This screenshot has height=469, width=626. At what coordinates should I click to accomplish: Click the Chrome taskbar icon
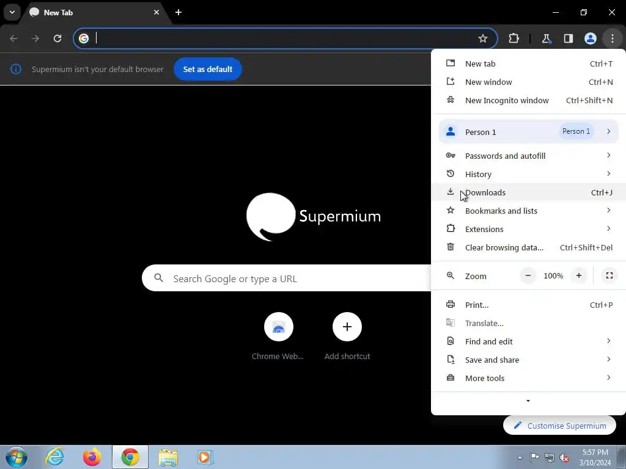[130, 457]
